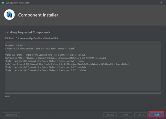Click the Finish button

pyautogui.click(x=156, y=115)
